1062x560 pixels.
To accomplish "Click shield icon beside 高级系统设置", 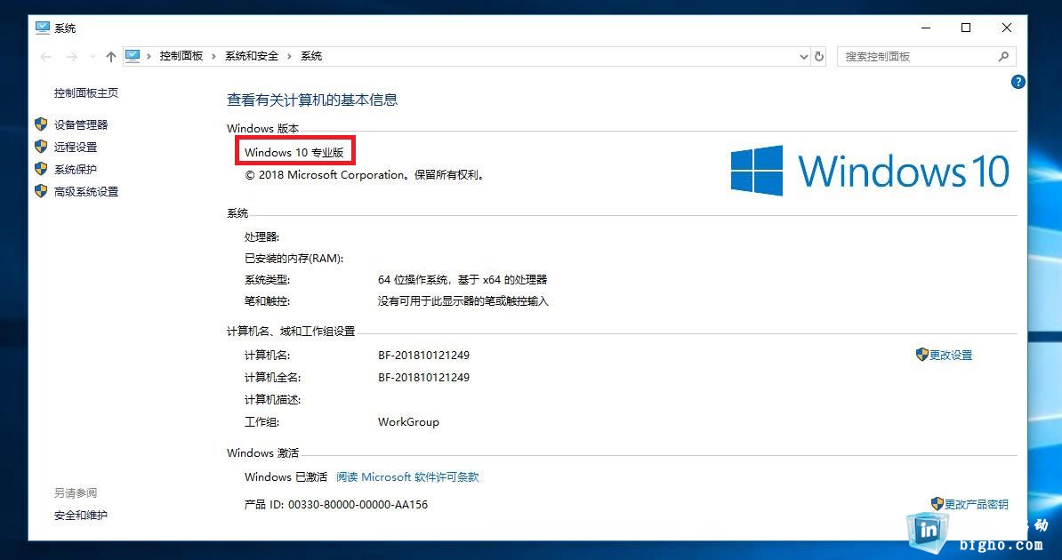I will point(41,192).
